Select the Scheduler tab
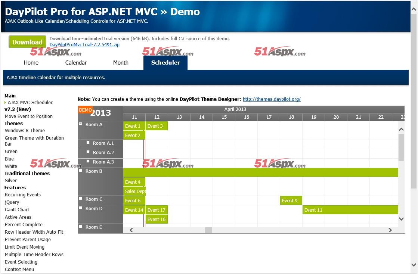Viewport: 418px width, 274px height. pos(165,63)
